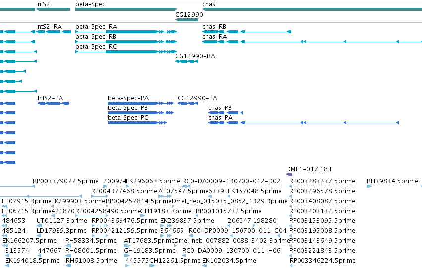Click the AT17683.5prime label
422x268 pixels.
pos(149,241)
